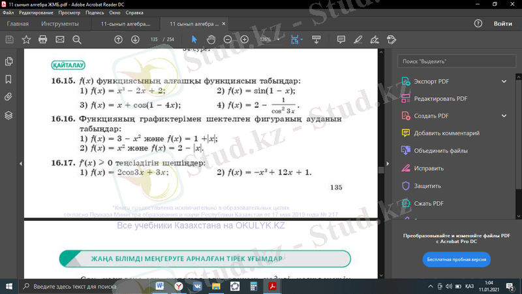Screen dimensions: 522x294
Task: Expand the Экспорт PDF options chevron
Action: (x=504, y=82)
